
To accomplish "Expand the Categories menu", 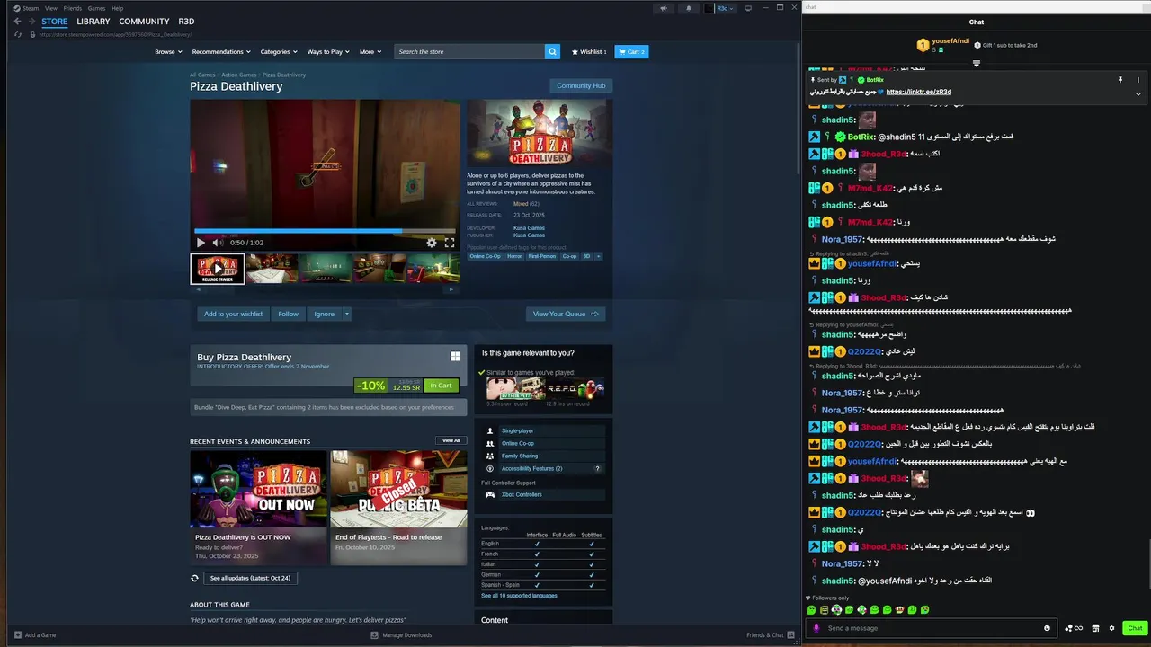I will 278,51.
